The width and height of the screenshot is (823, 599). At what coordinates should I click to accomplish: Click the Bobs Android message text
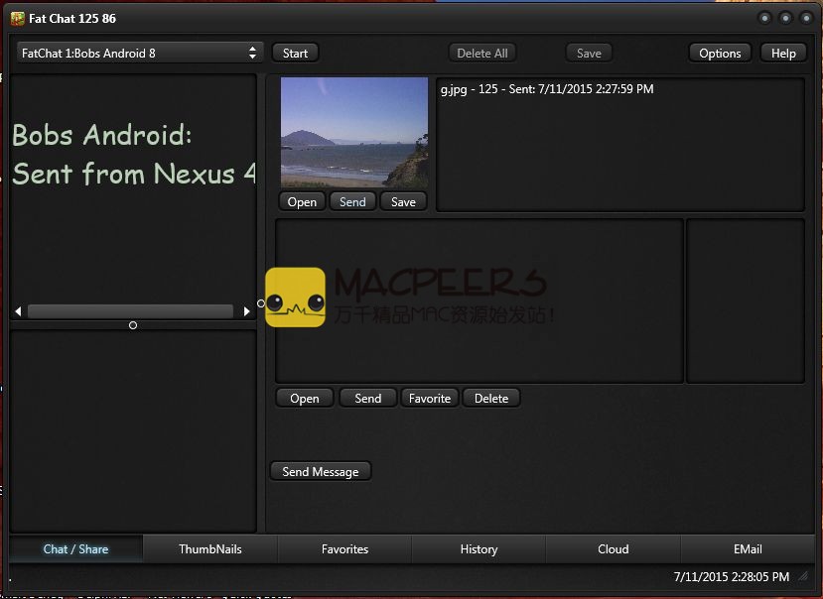[x=134, y=154]
